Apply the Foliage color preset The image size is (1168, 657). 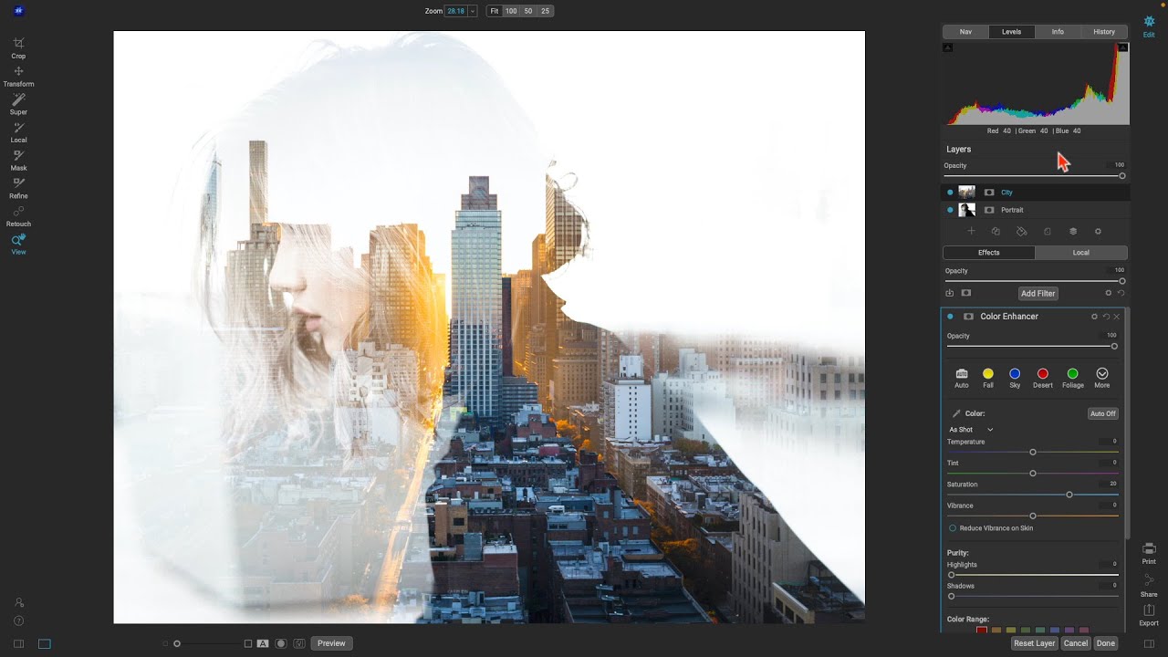coord(1073,378)
